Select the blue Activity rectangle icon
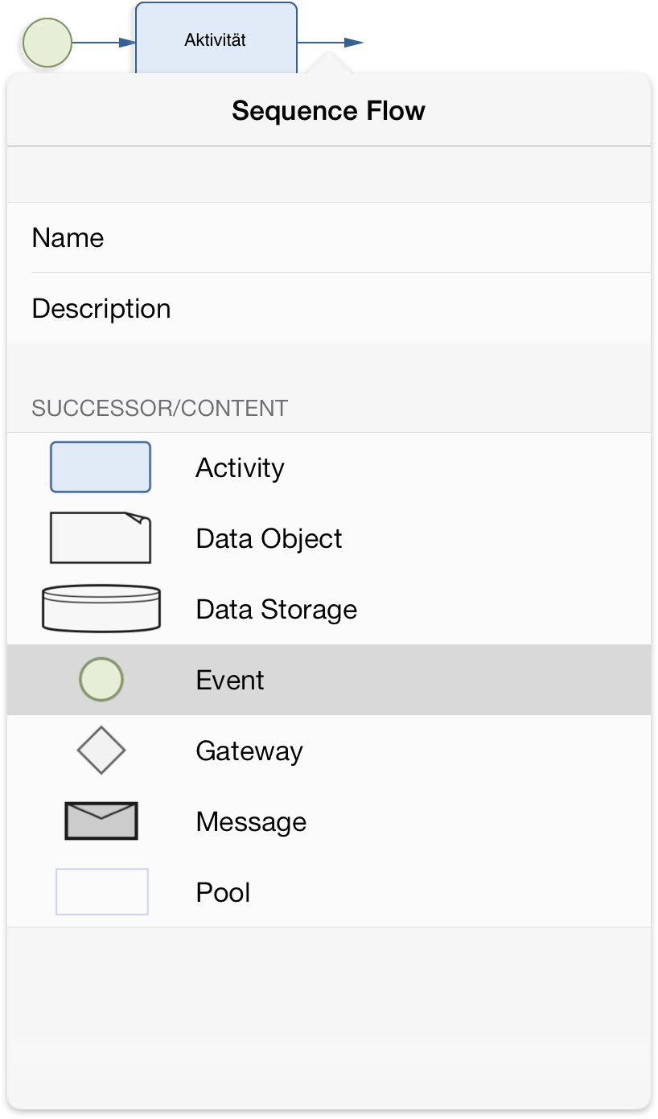This screenshot has width=658, height=1119. (x=101, y=467)
